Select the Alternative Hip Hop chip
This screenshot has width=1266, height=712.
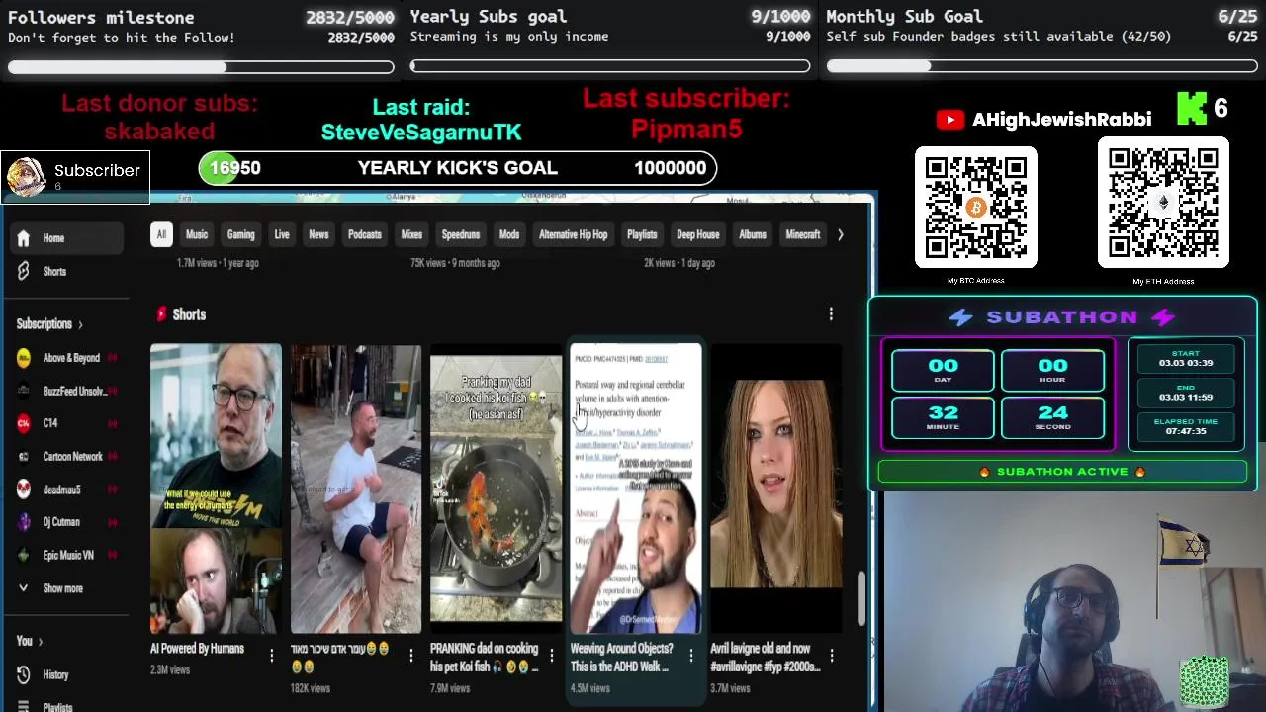tap(573, 235)
